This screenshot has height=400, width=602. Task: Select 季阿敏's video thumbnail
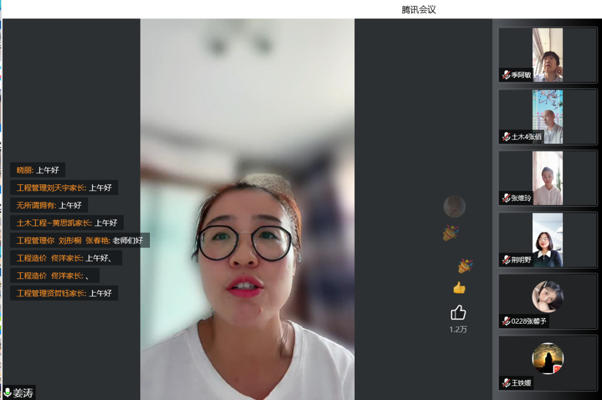pos(547,55)
